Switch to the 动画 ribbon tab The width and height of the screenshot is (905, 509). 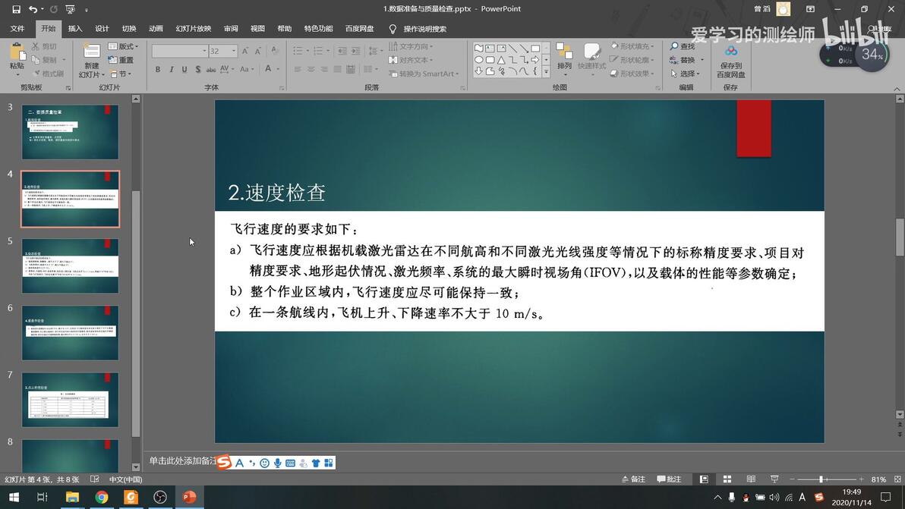tap(156, 28)
